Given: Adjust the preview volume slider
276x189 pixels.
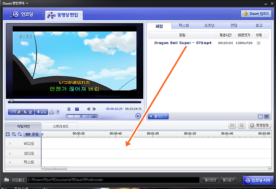Looking at the screenshot, I should 82,116.
